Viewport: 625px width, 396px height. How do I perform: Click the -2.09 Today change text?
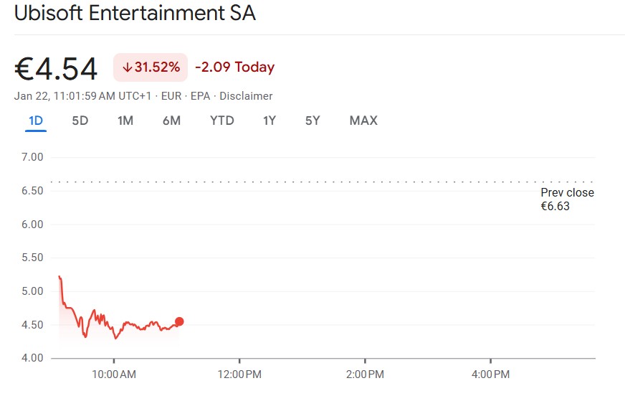pyautogui.click(x=235, y=67)
